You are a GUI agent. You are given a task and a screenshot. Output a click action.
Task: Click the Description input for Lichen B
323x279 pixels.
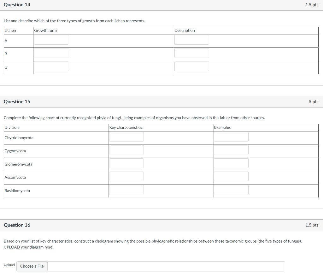pos(191,53)
